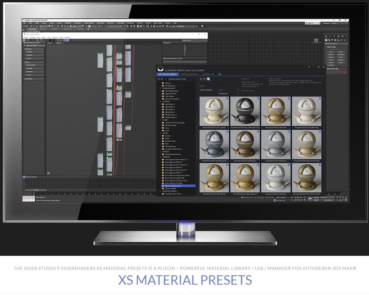Viewport: 369px width, 295px height.
Task: Select the Anodized Aluminium folder
Action: coord(173,149)
